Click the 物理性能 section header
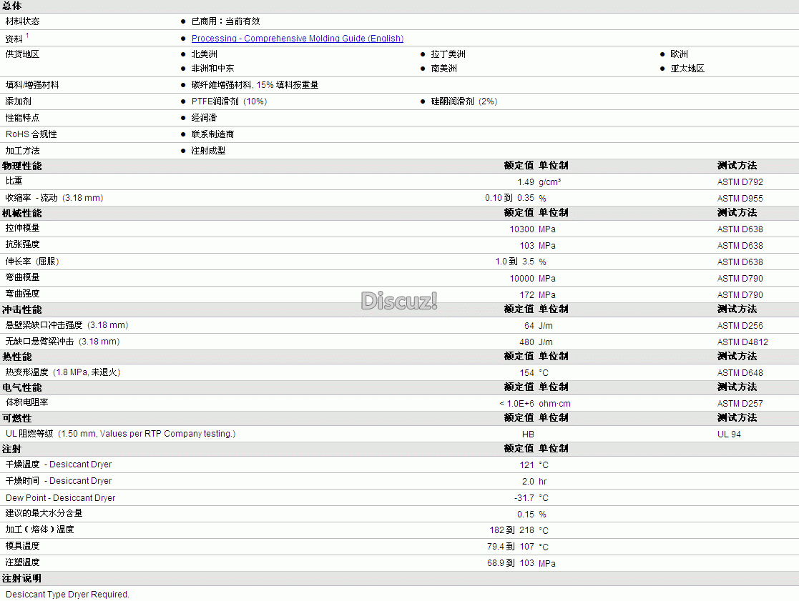The width and height of the screenshot is (799, 601). tap(22, 166)
